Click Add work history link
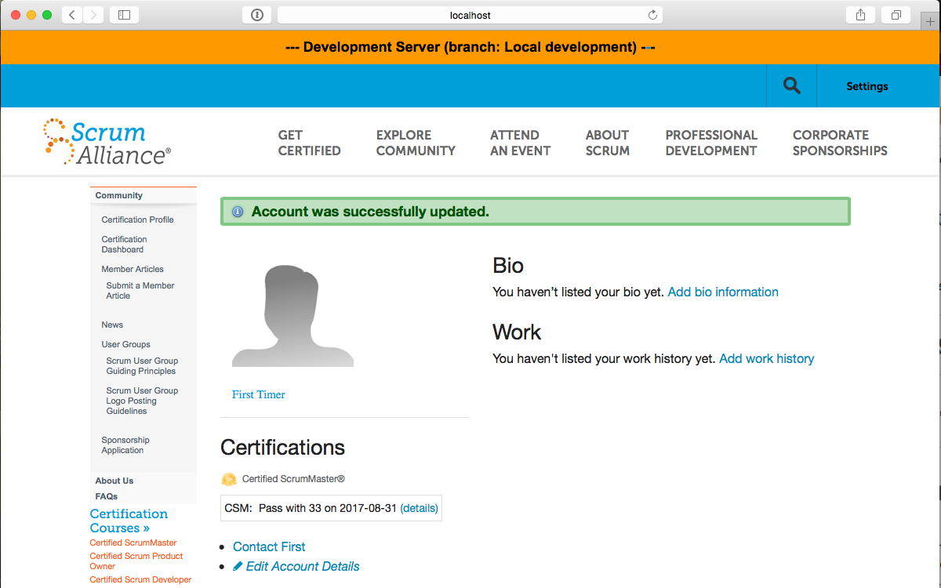Image resolution: width=941 pixels, height=588 pixels. (x=767, y=358)
